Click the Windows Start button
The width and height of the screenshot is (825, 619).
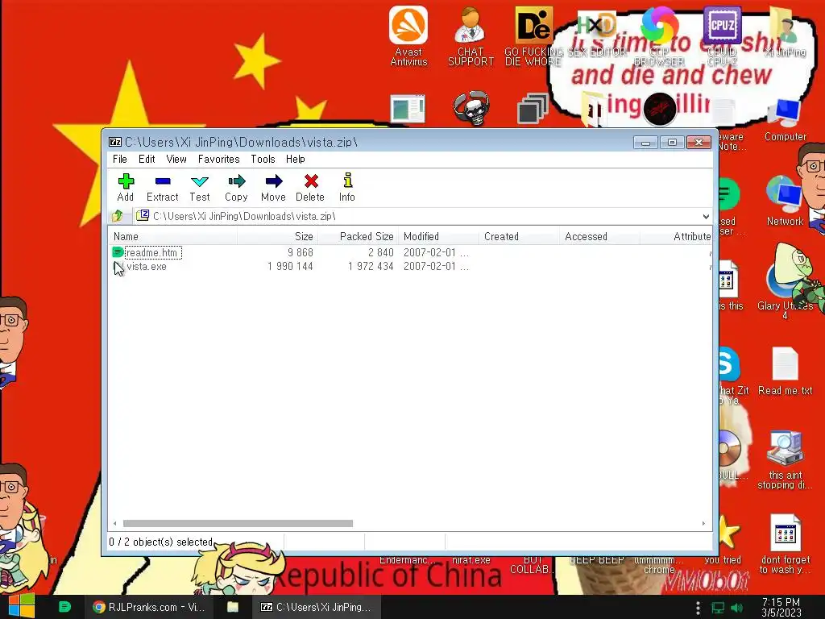click(x=21, y=606)
